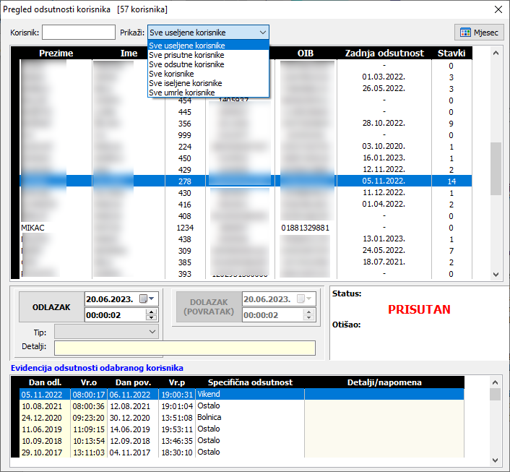Image resolution: width=510 pixels, height=472 pixels.
Task: Close the Pregled odsutnosti window
Action: click(498, 9)
